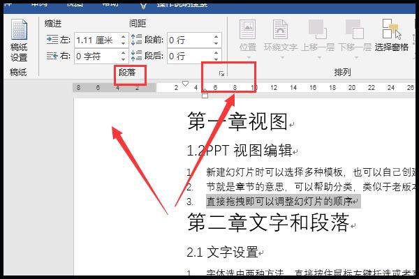Click the 段前 spacing-before icon
Viewport: 419px width, 279px height.
pyautogui.click(x=136, y=40)
